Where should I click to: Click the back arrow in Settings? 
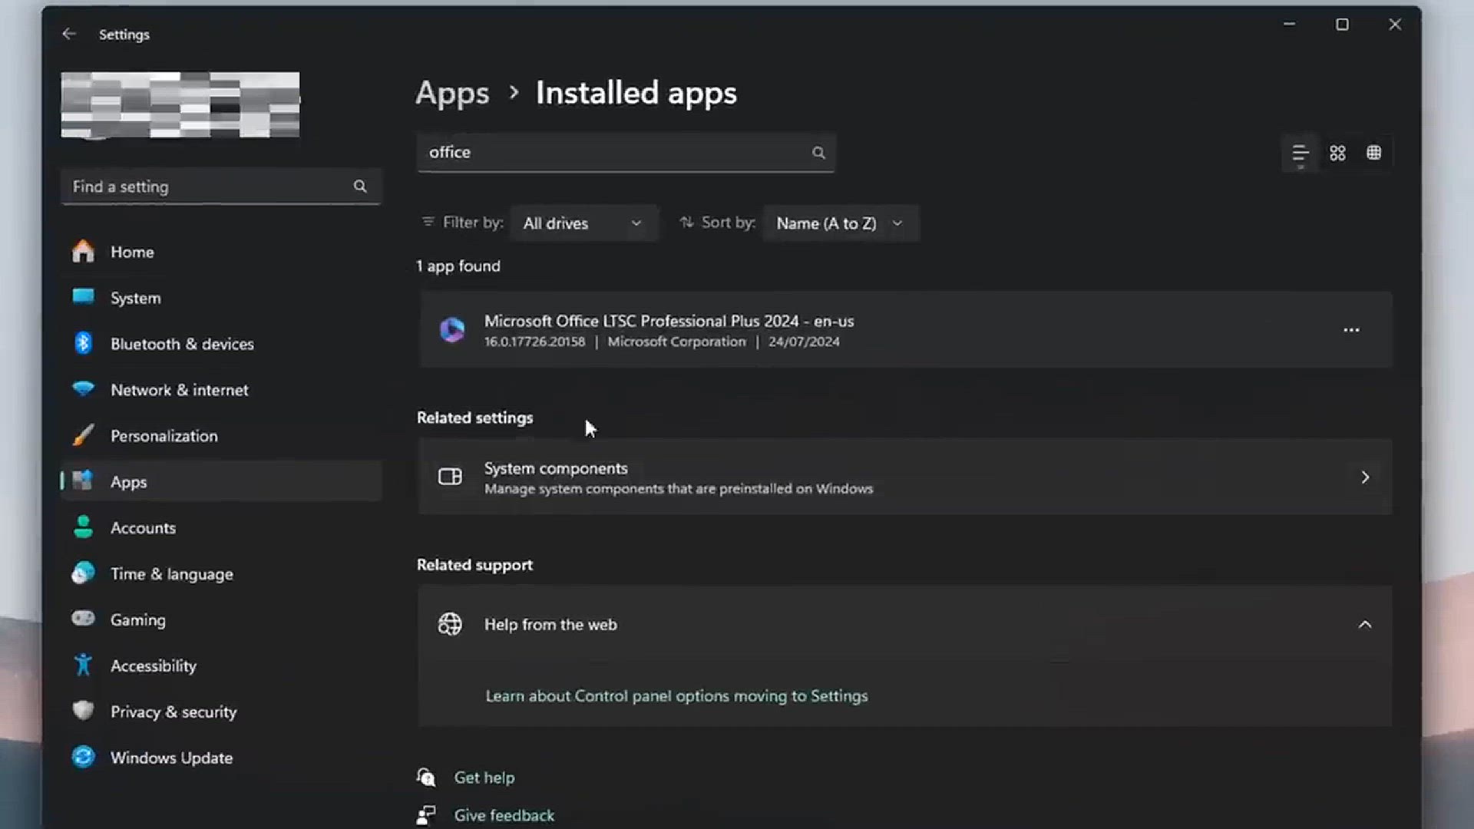pyautogui.click(x=69, y=34)
